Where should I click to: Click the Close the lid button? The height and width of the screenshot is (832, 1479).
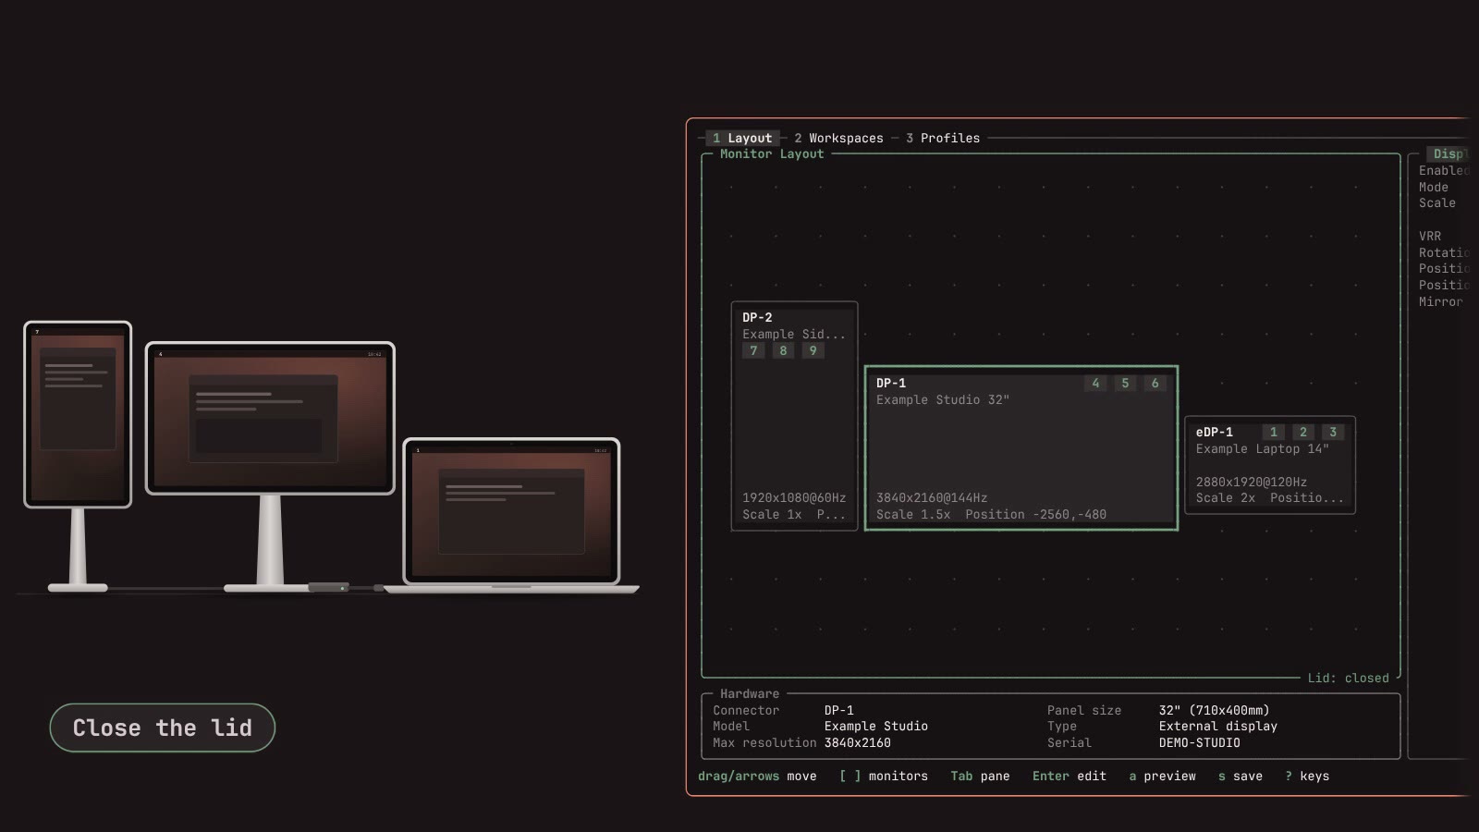163,728
